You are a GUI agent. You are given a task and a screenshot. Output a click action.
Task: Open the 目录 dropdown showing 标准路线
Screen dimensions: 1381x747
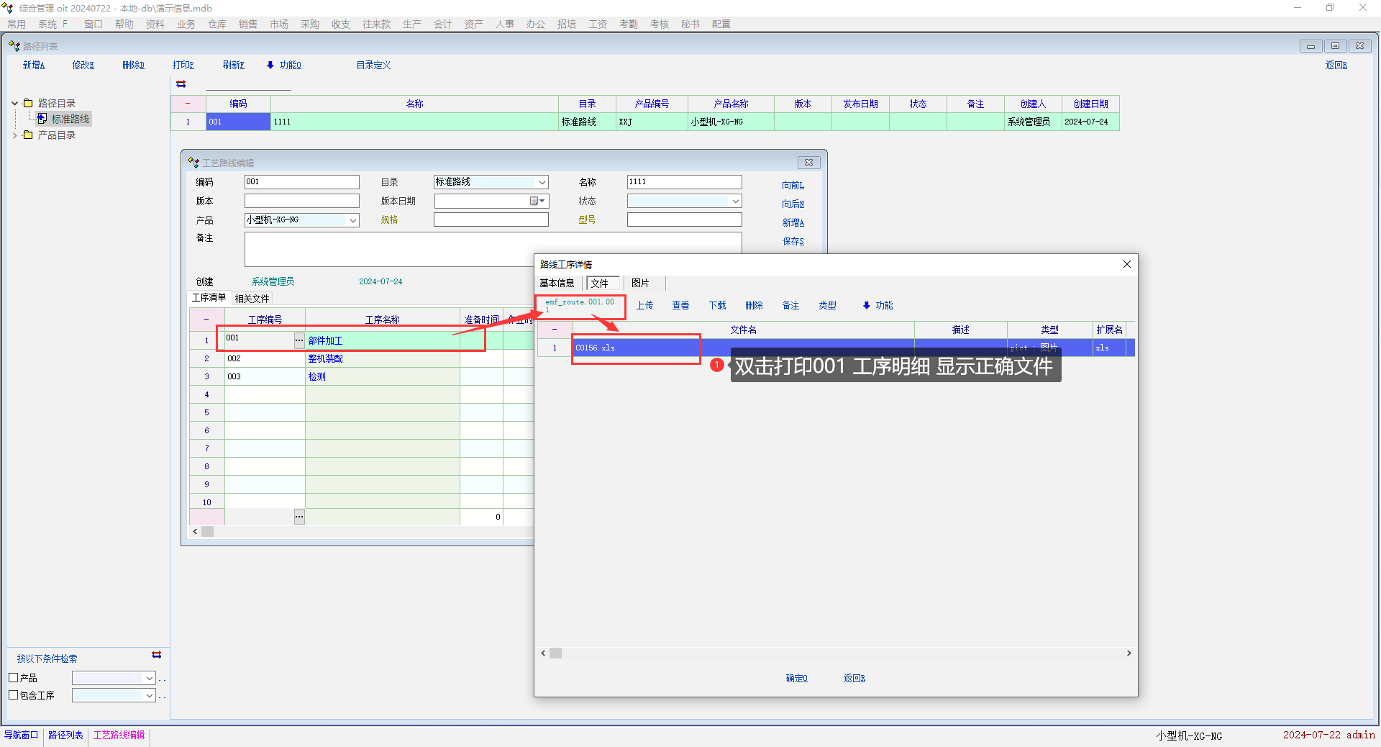point(542,183)
